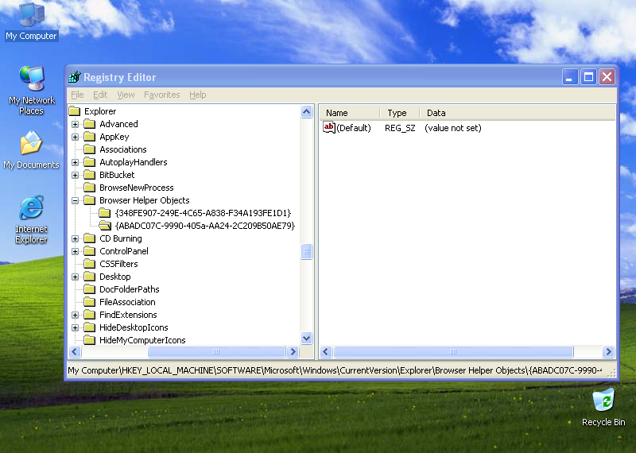Click the BrowseNewProcess key folder icon
The width and height of the screenshot is (636, 453).
click(90, 188)
